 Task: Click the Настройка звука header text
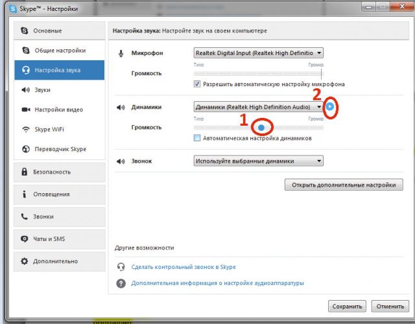tap(136, 30)
